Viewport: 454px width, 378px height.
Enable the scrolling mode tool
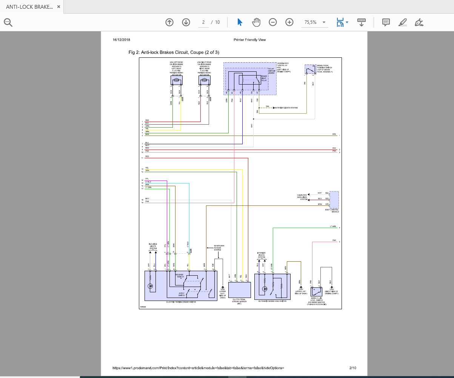(361, 22)
